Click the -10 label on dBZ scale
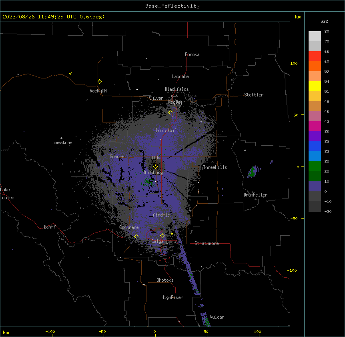345x337 pixels. pyautogui.click(x=328, y=201)
